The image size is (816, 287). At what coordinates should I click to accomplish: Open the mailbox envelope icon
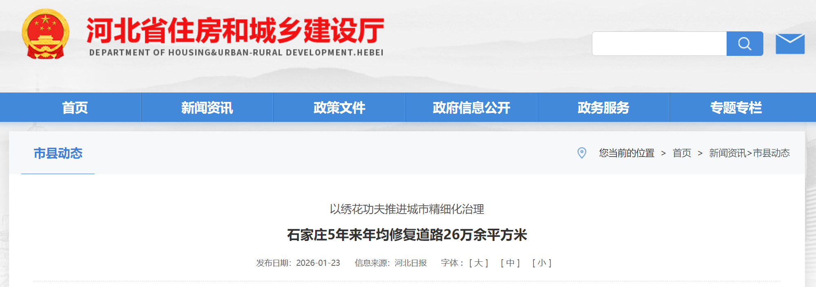790,44
